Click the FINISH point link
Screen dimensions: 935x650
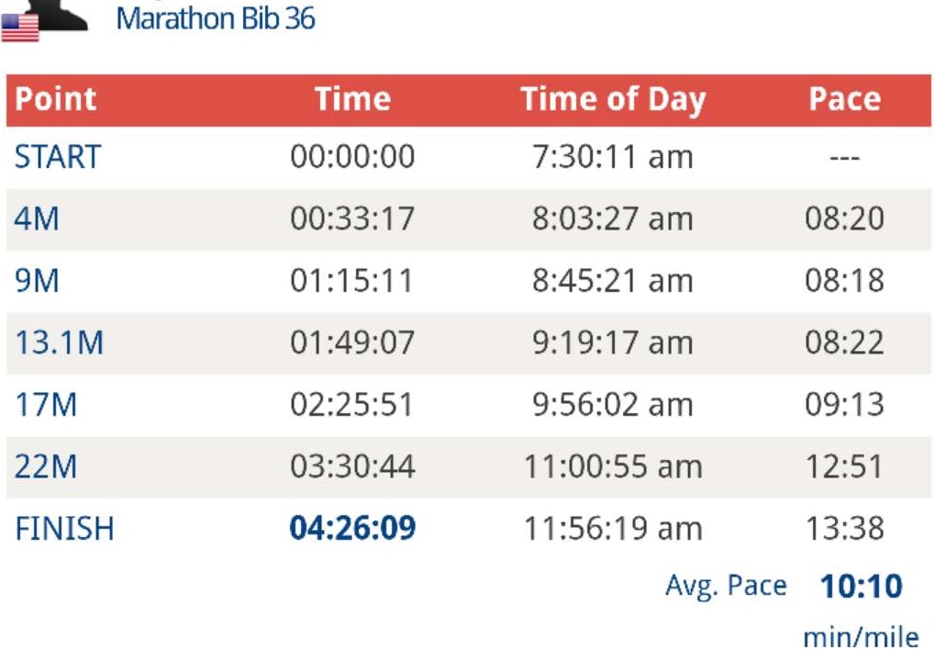tap(64, 528)
